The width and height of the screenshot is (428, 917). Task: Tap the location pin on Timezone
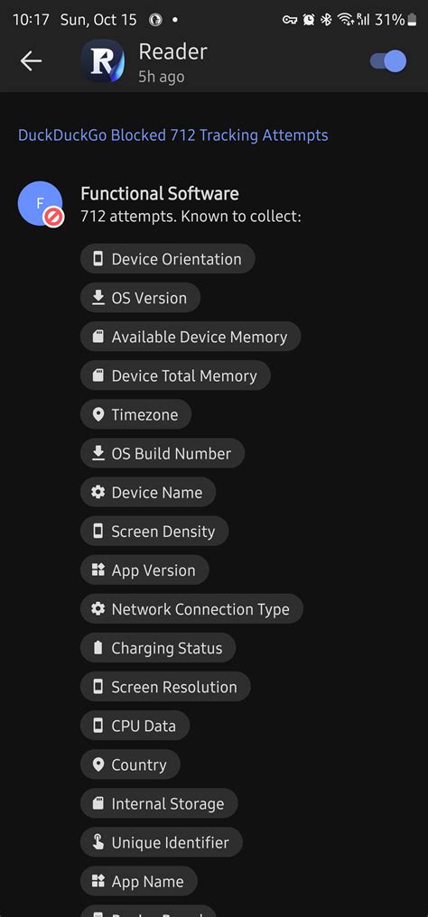click(x=98, y=414)
